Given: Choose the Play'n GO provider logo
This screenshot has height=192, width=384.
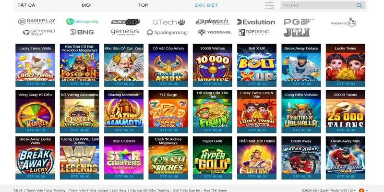Looking at the screenshot, I should (x=126, y=22).
